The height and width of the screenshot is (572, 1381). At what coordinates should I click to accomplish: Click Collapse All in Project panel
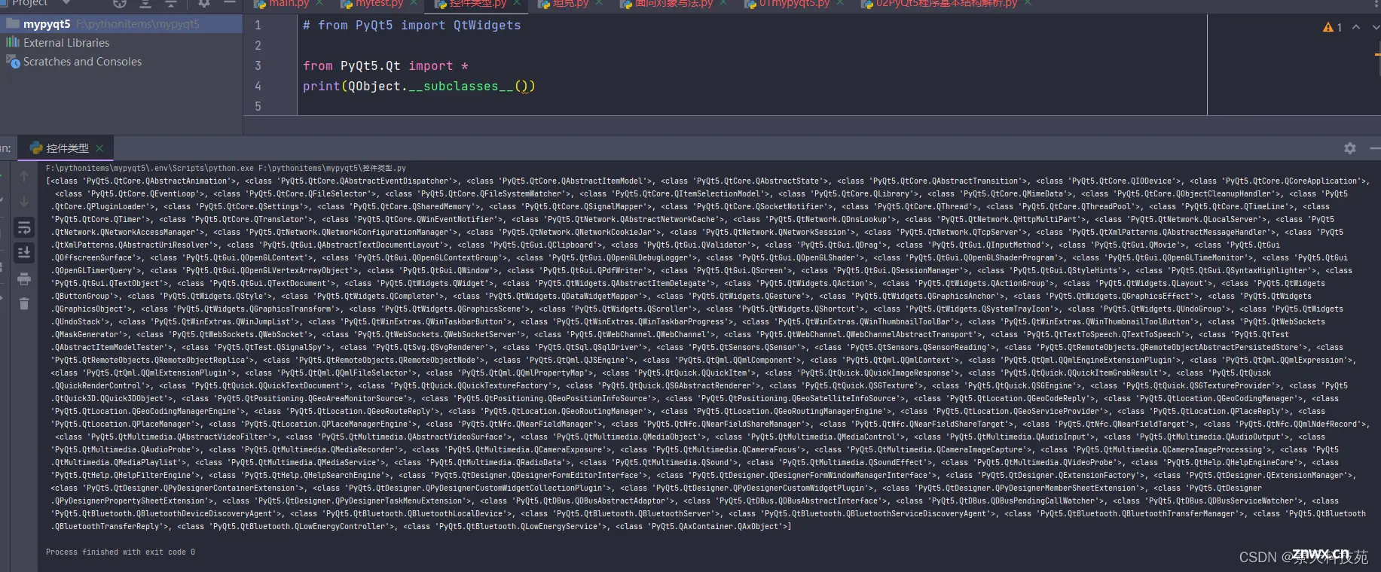click(x=171, y=4)
